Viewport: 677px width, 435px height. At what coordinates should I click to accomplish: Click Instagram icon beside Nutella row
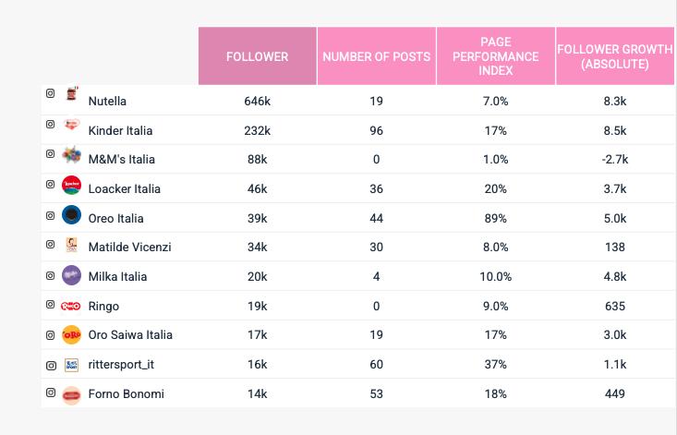(51, 93)
